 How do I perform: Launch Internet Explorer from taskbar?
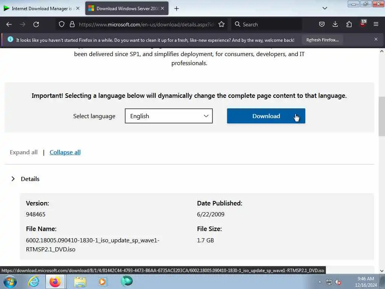(x=33, y=281)
